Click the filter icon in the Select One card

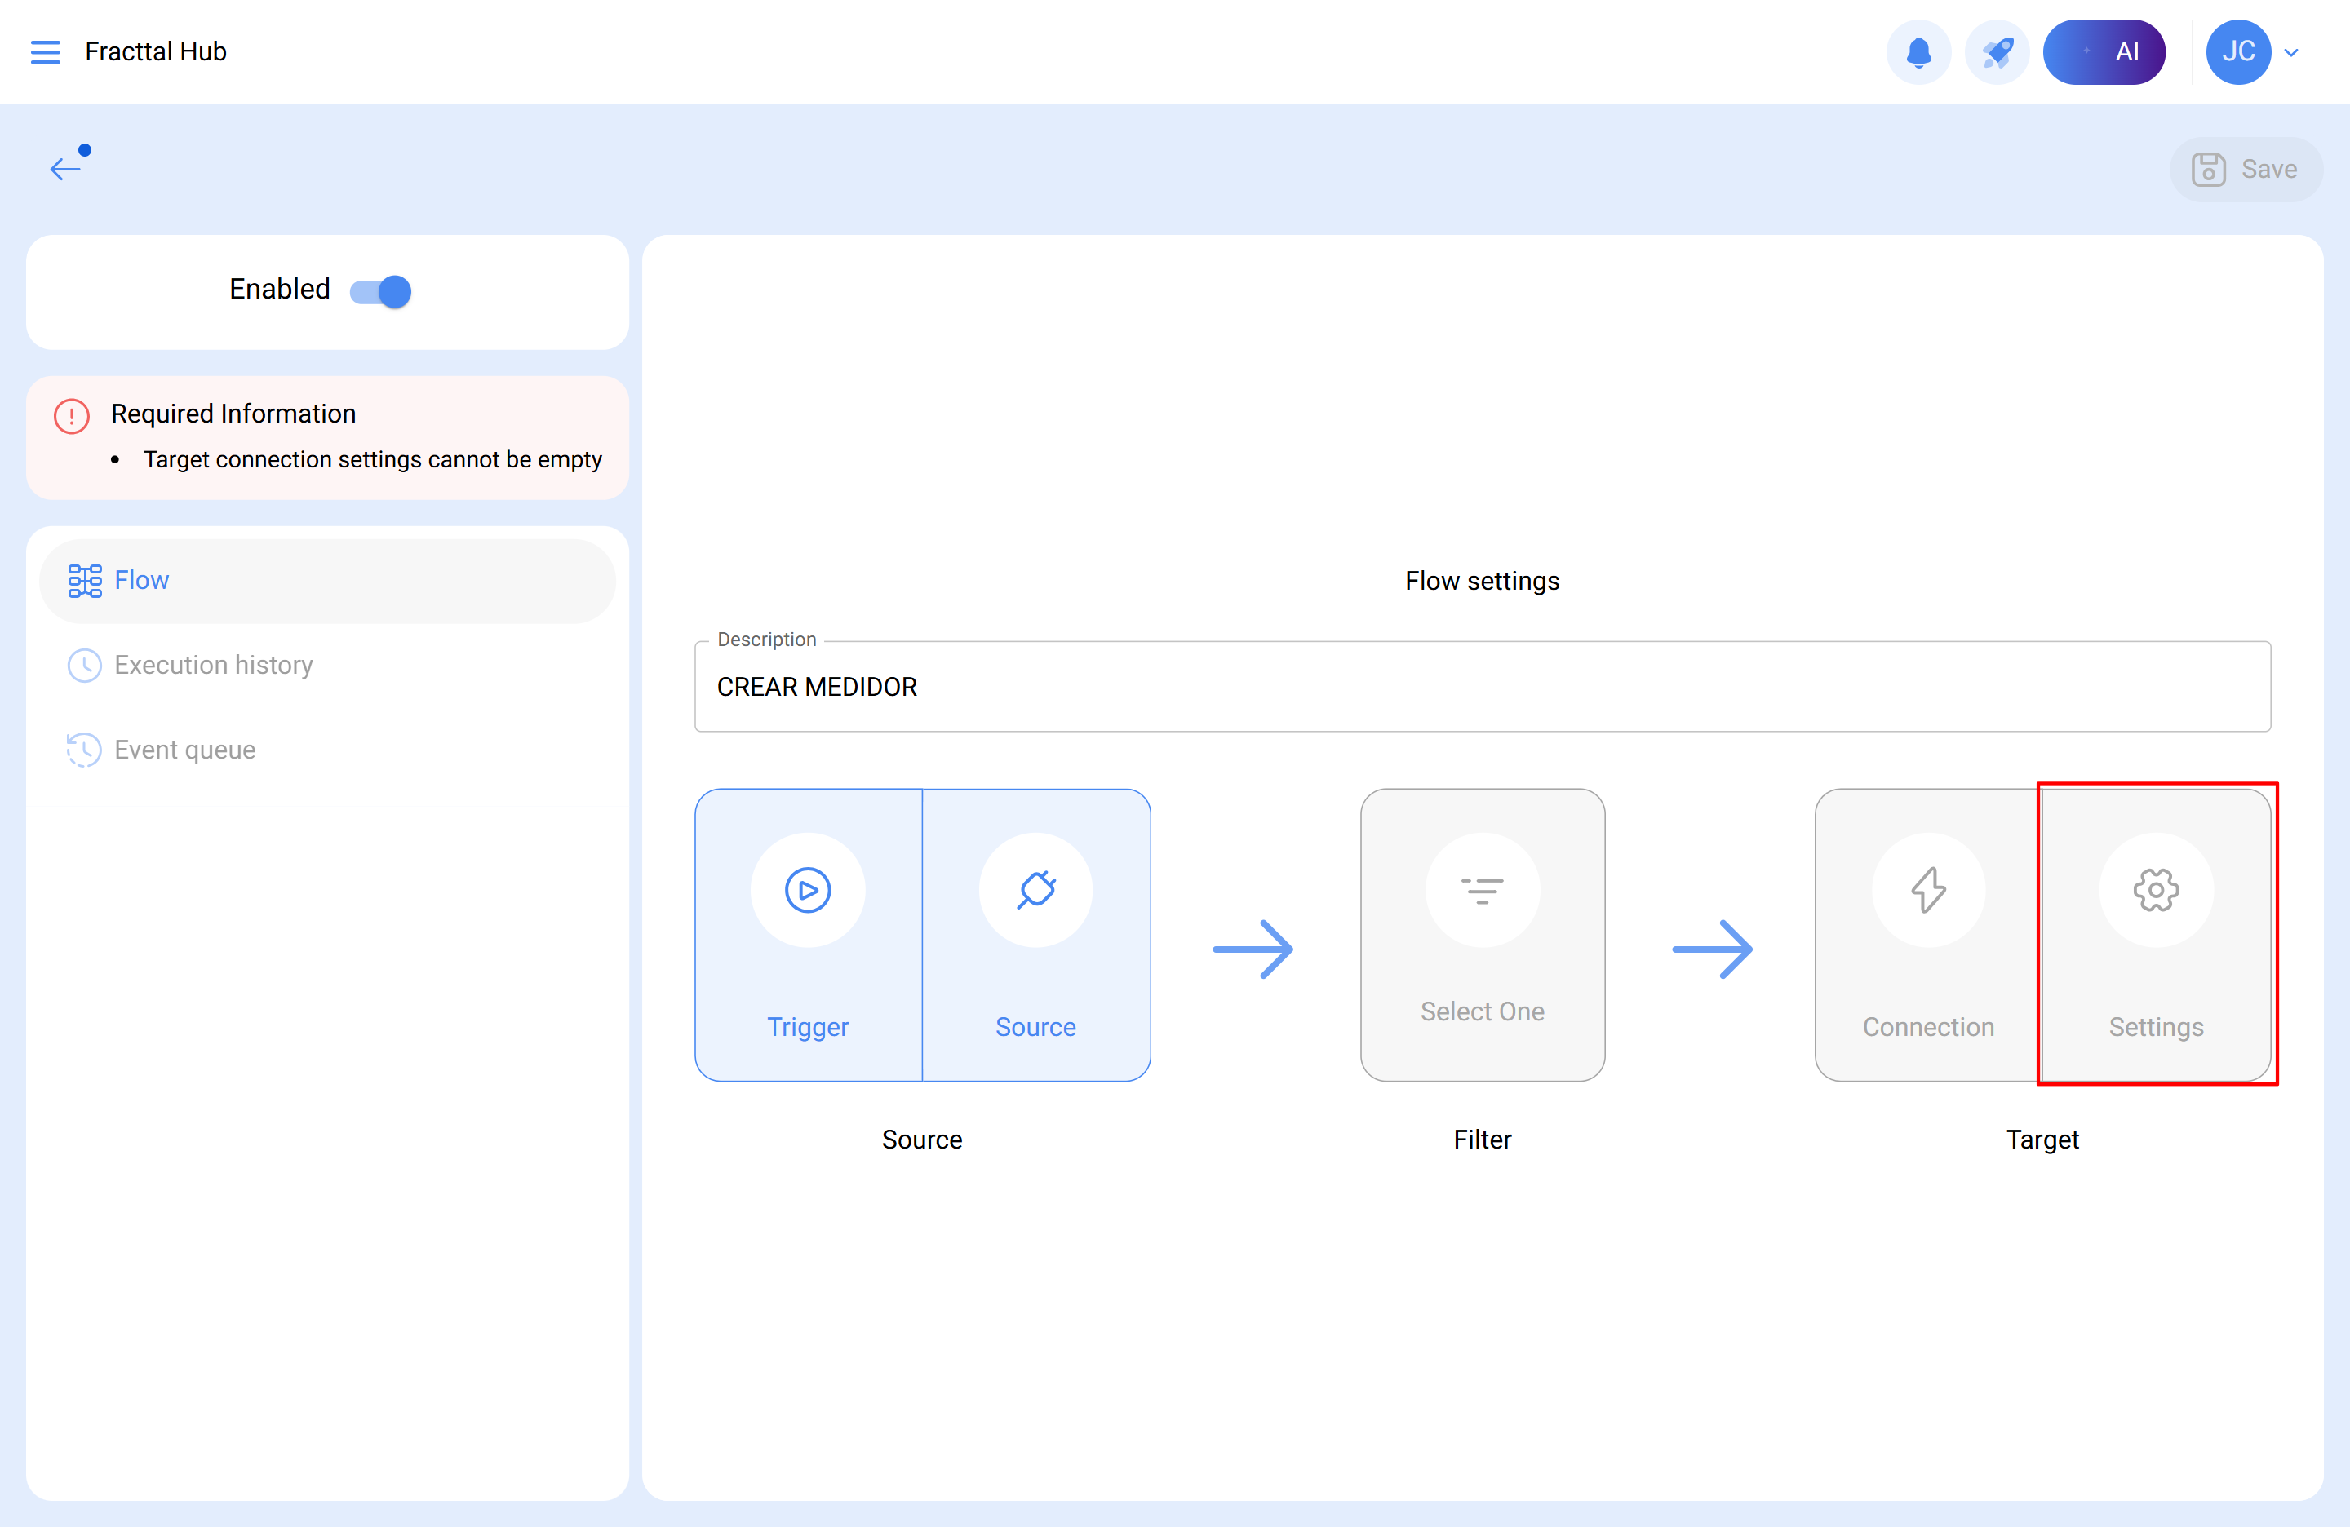click(x=1482, y=889)
